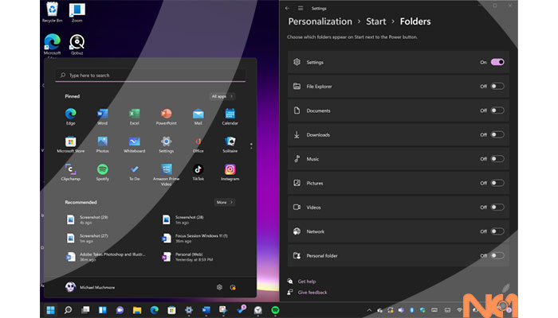Screen dimensions: 558x318
Task: Open Calendar from pinned apps
Action: tap(230, 117)
